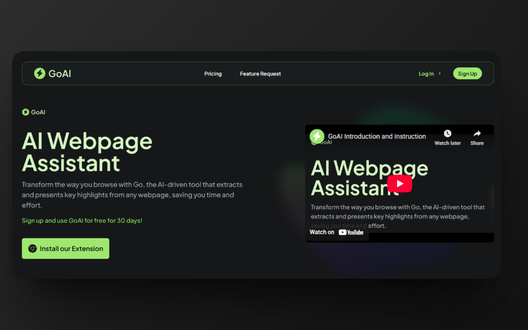Viewport: 528px width, 330px height.
Task: Click the free 30 days sign up link
Action: pyautogui.click(x=82, y=220)
